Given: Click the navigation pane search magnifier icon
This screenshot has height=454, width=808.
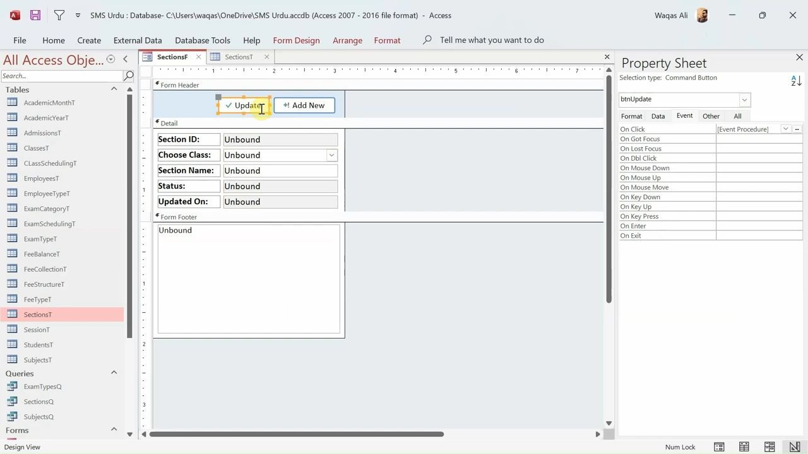Looking at the screenshot, I should pyautogui.click(x=129, y=76).
